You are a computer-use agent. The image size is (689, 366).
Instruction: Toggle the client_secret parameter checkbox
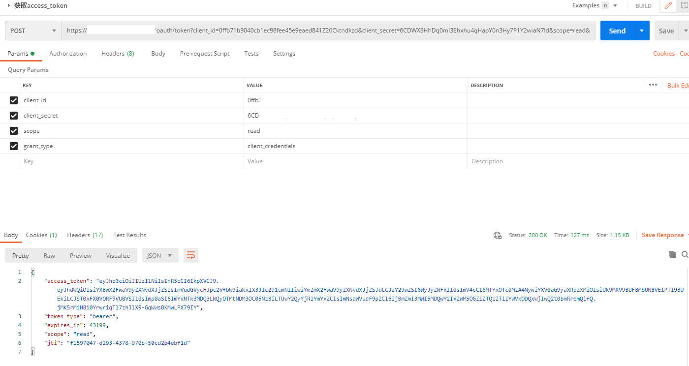pyautogui.click(x=14, y=116)
